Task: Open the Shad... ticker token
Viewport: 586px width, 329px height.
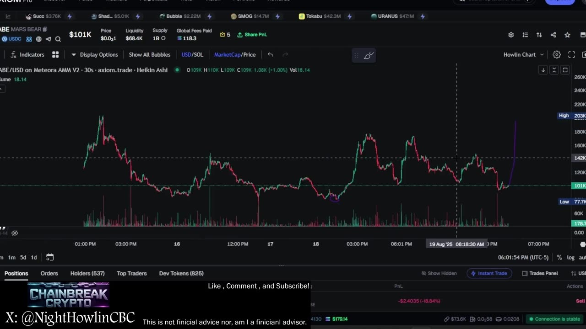Action: point(110,16)
